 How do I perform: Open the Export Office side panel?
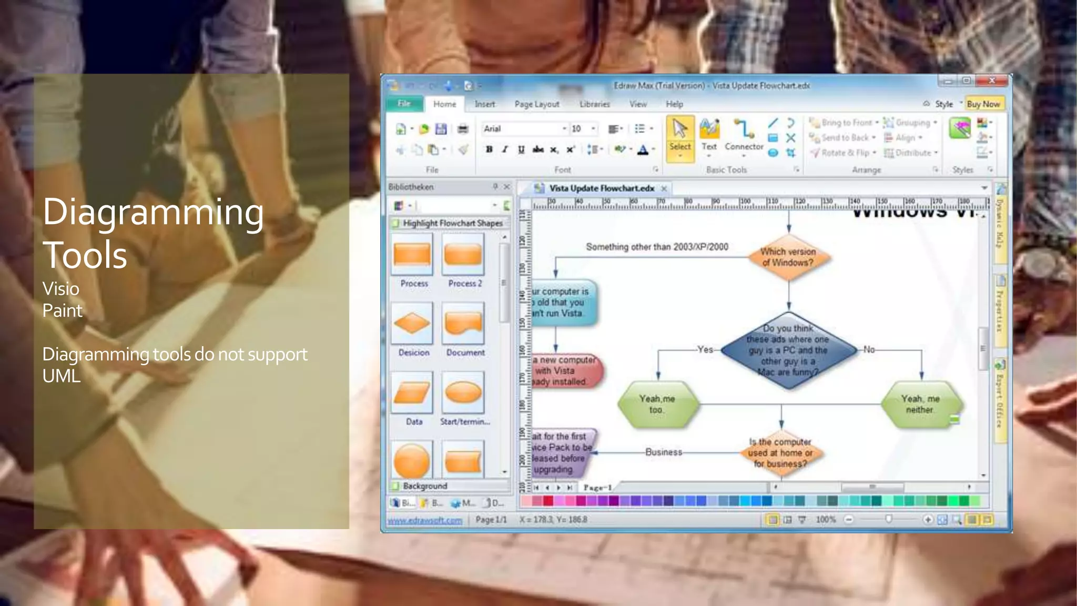pyautogui.click(x=1000, y=400)
